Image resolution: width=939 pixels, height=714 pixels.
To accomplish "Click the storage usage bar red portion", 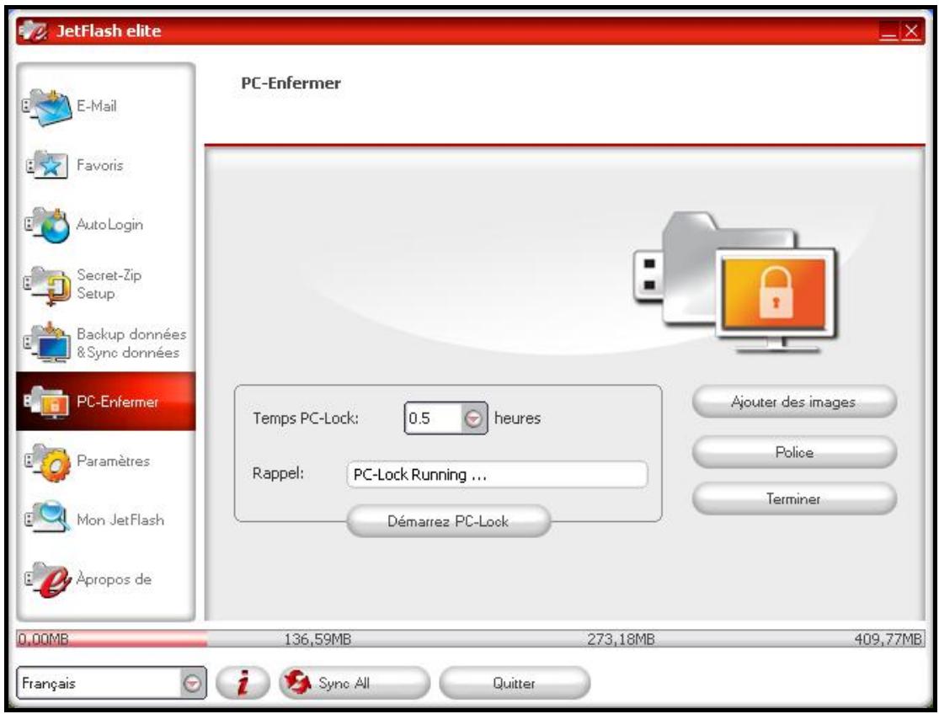I will click(x=113, y=639).
